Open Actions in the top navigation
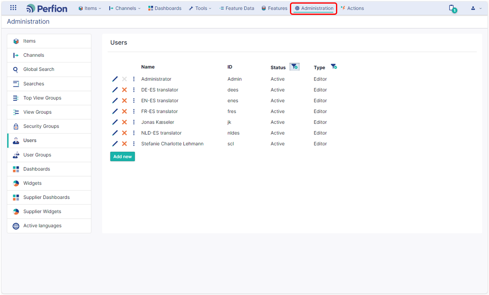Image resolution: width=489 pixels, height=295 pixels. point(352,8)
